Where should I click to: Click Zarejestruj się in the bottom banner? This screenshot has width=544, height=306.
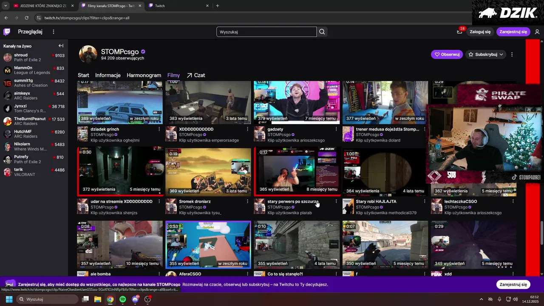click(x=513, y=284)
